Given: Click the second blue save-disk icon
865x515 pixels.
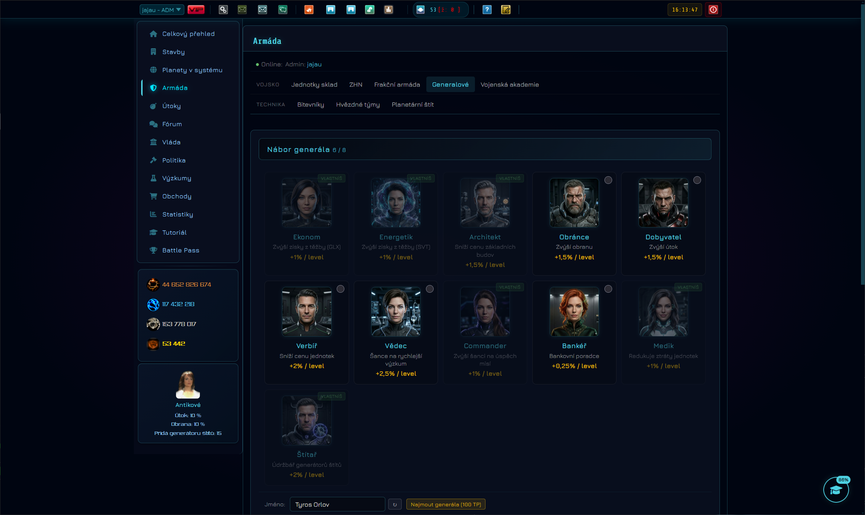Looking at the screenshot, I should (x=351, y=10).
